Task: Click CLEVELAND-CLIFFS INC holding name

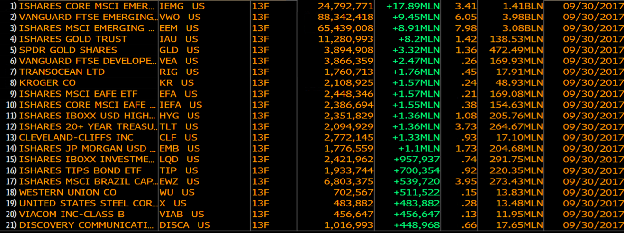Action: [76, 137]
